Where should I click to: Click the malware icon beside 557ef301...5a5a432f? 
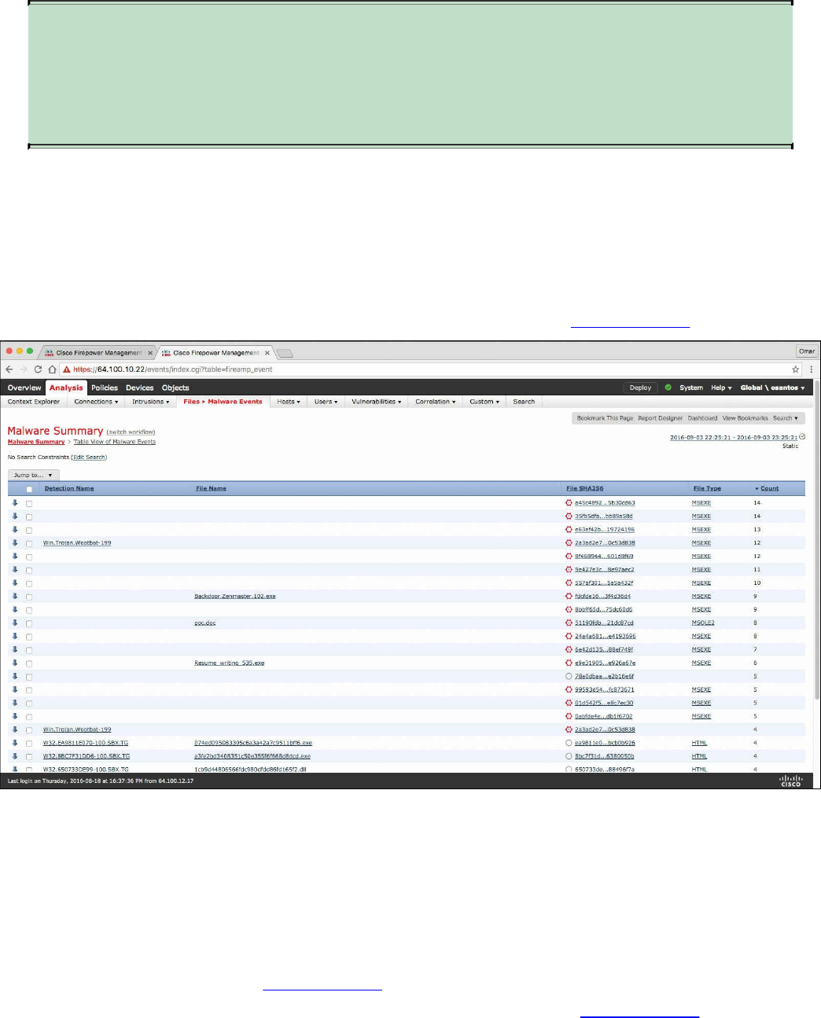point(569,583)
